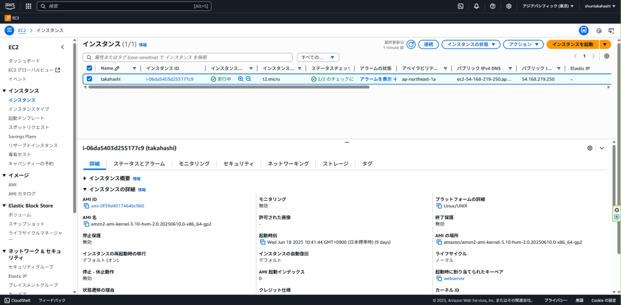Open CloudShell in the footer
Image resolution: width=621 pixels, height=305 pixels.
click(x=18, y=300)
